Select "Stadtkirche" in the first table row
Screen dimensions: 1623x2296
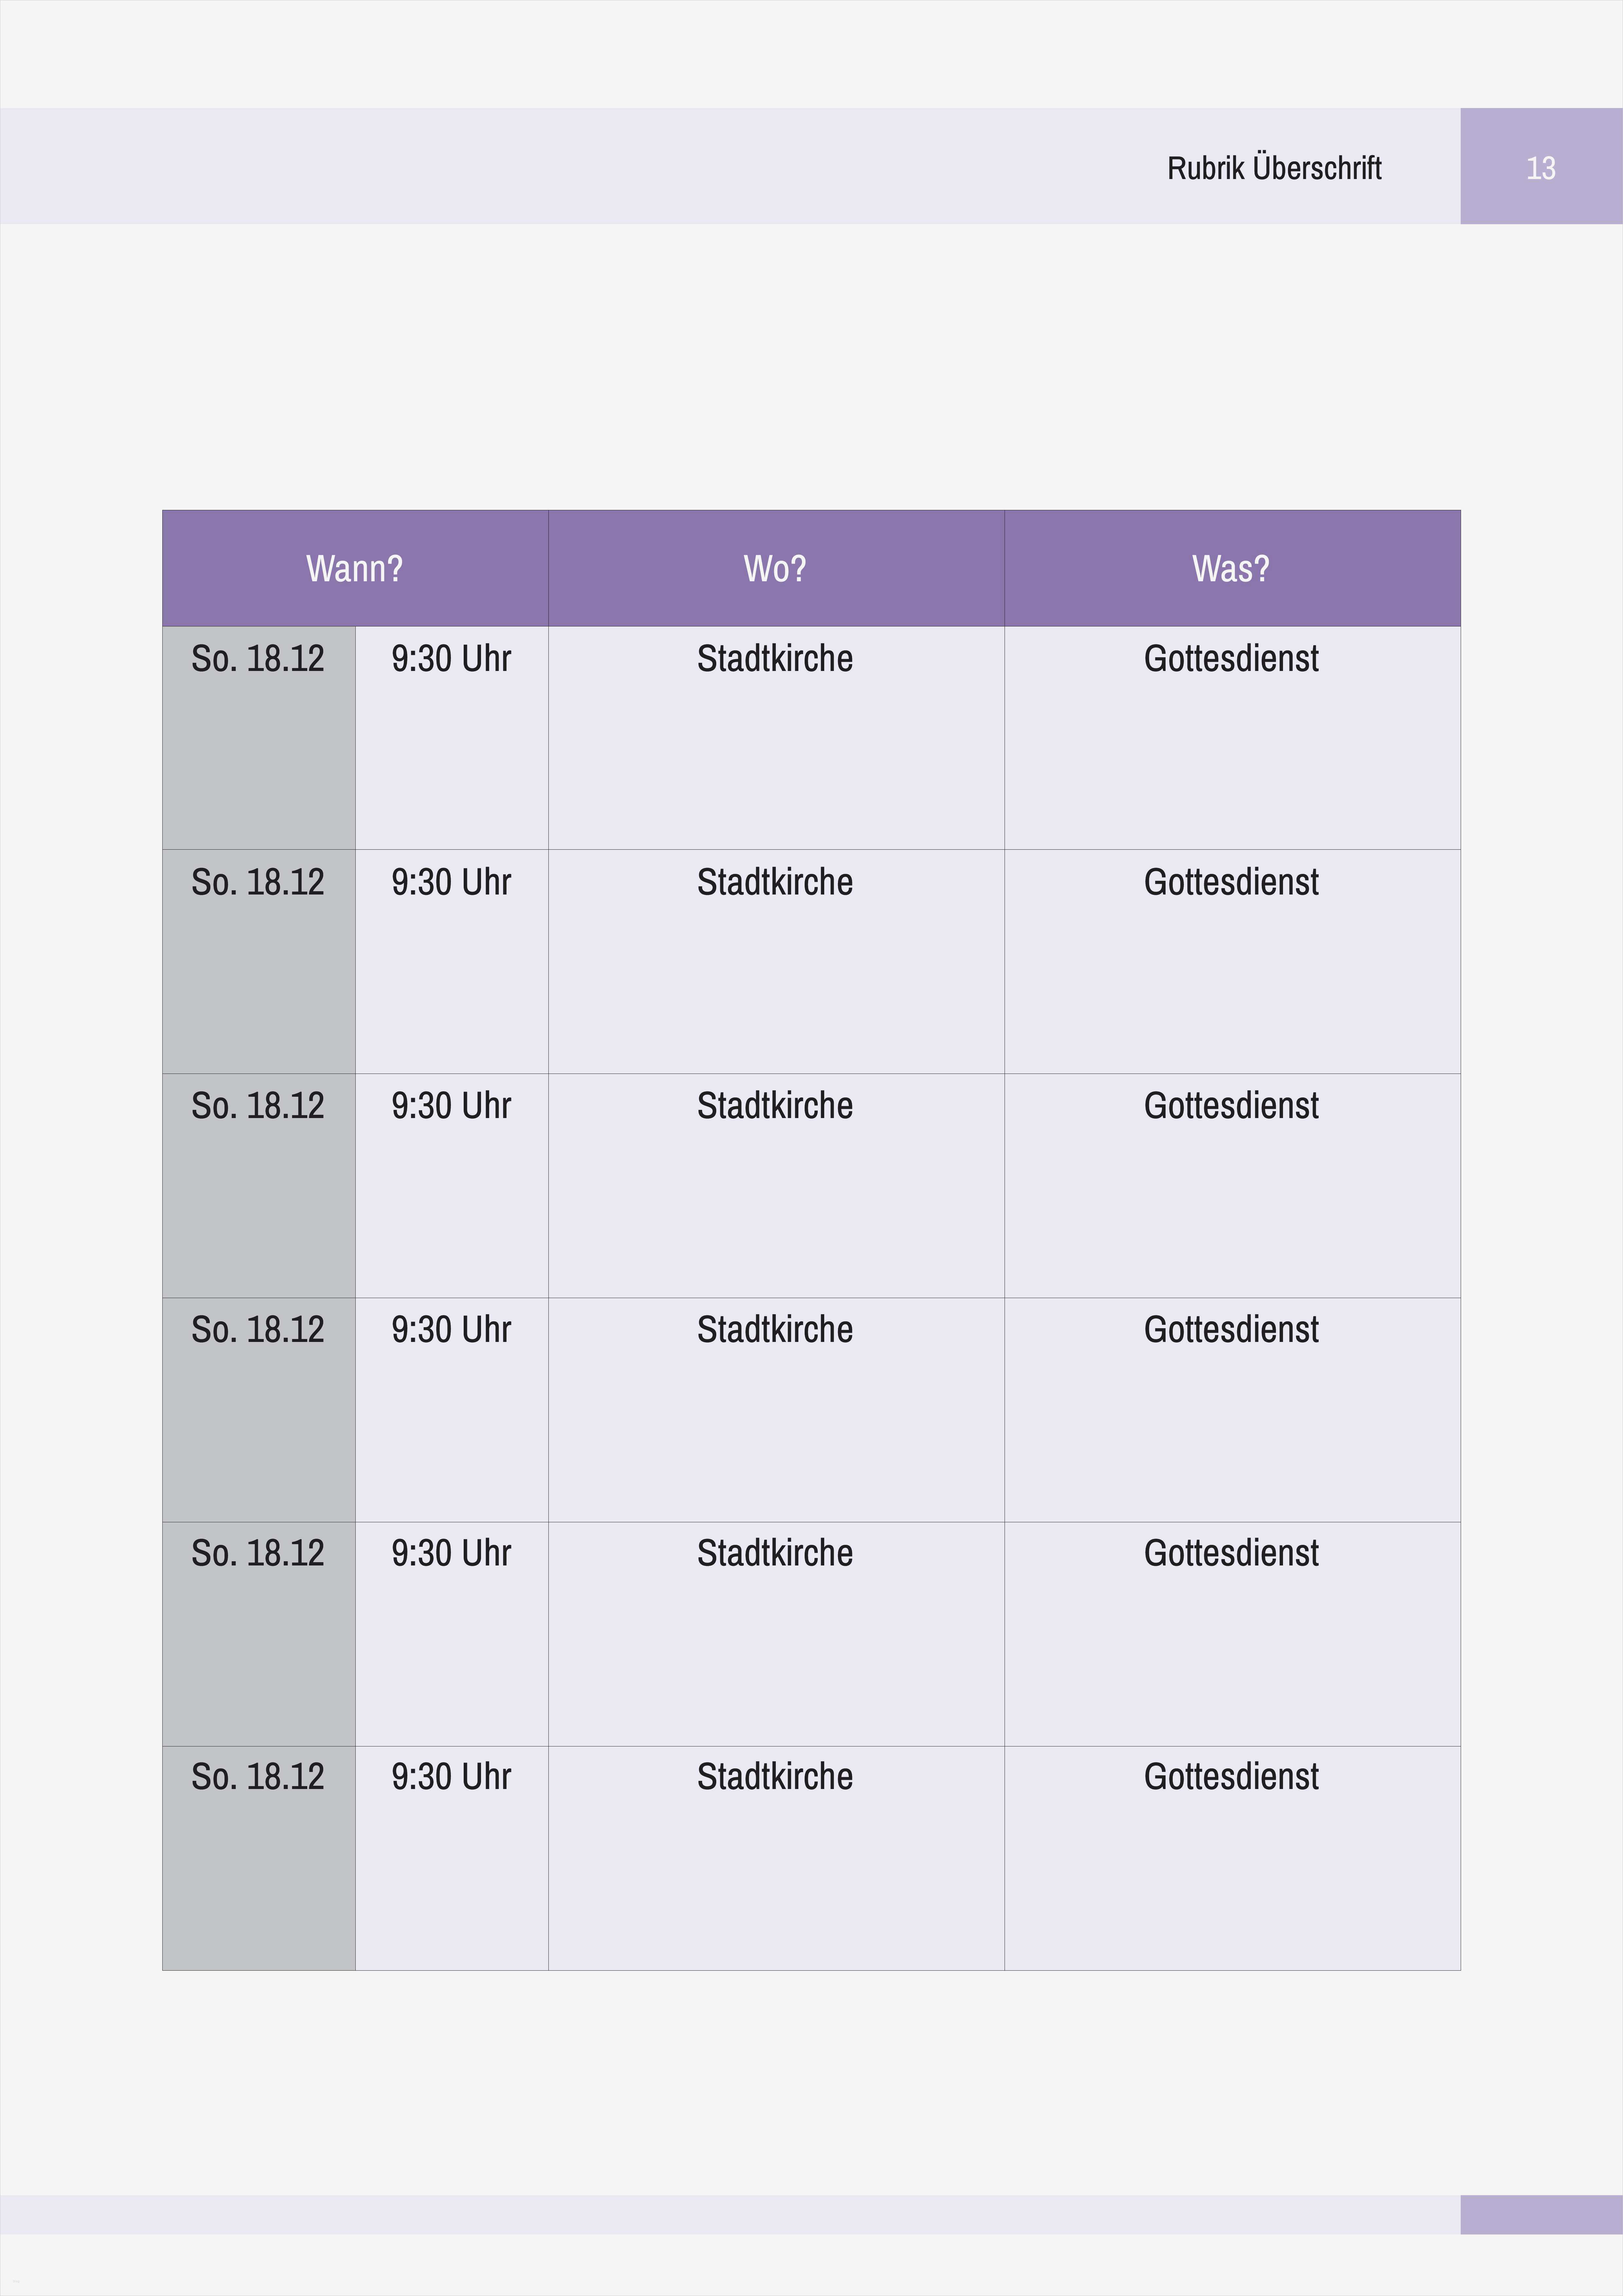click(x=775, y=659)
